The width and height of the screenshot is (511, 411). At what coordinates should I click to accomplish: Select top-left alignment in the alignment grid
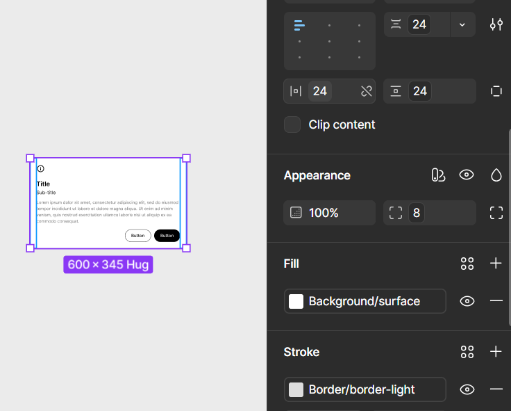pos(299,26)
